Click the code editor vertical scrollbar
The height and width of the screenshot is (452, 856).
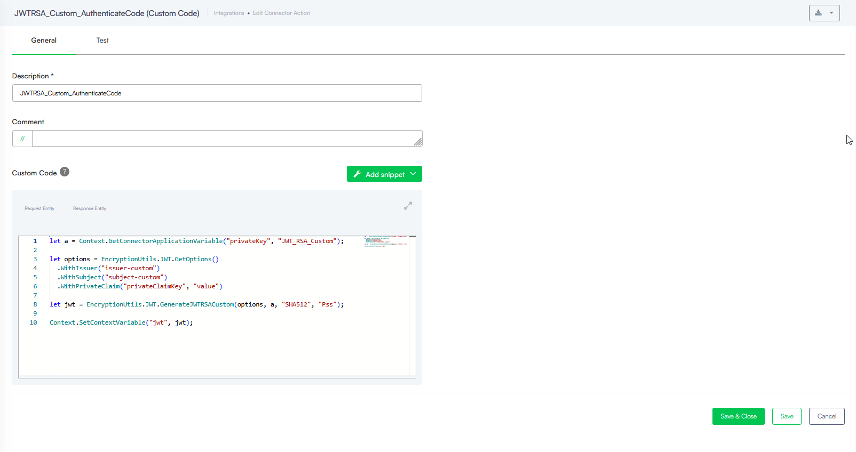coord(413,306)
